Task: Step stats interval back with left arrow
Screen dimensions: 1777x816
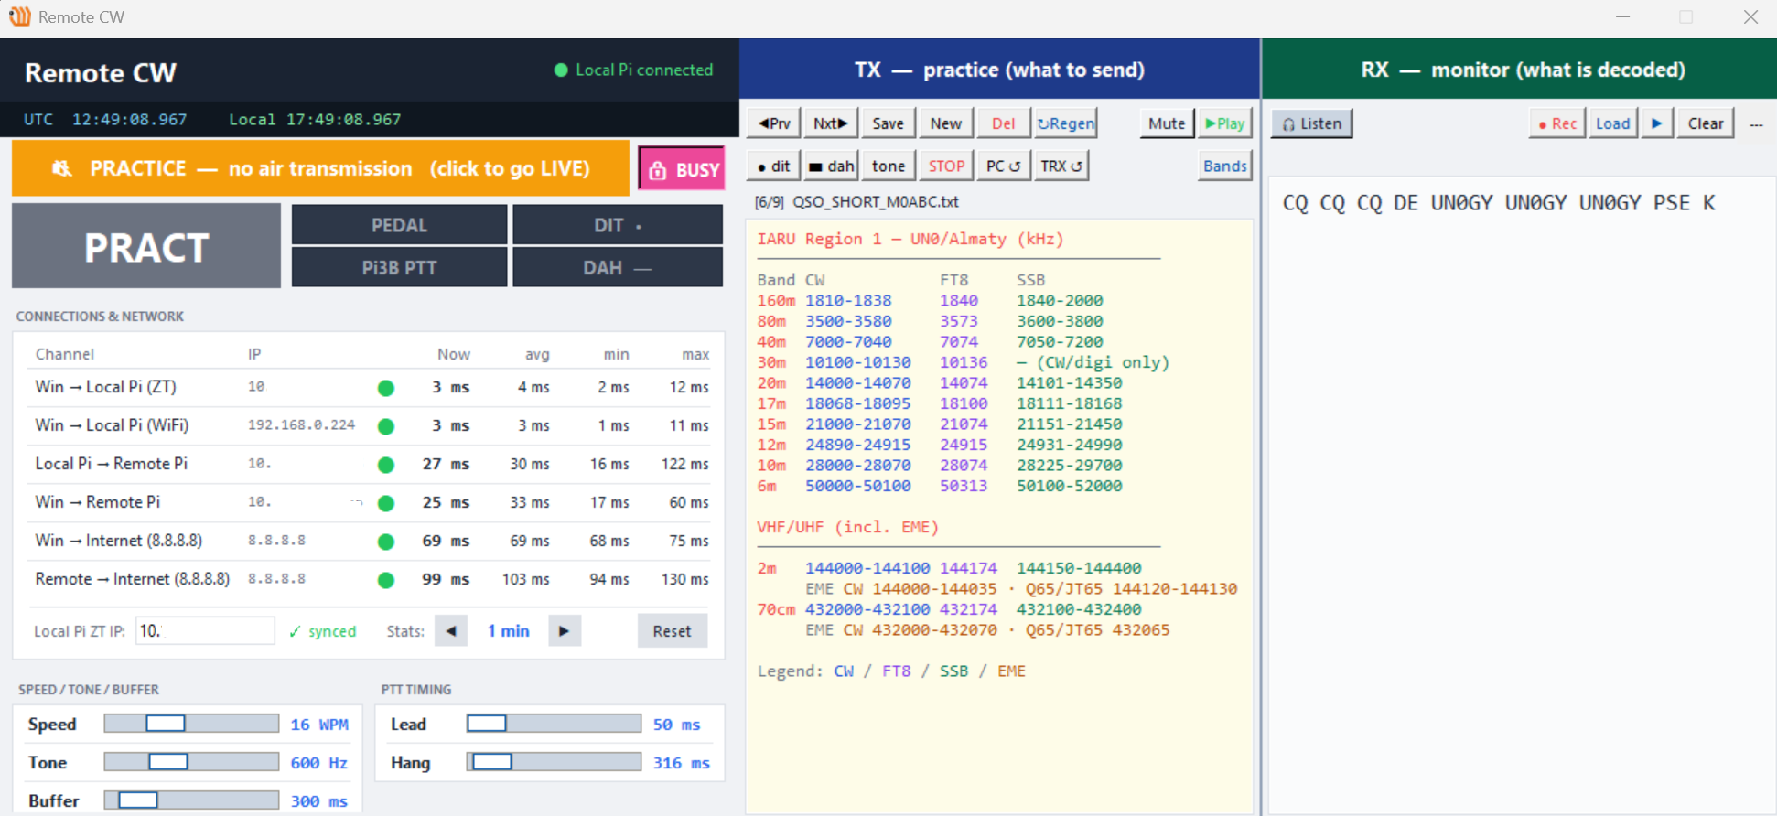Action: coord(451,631)
